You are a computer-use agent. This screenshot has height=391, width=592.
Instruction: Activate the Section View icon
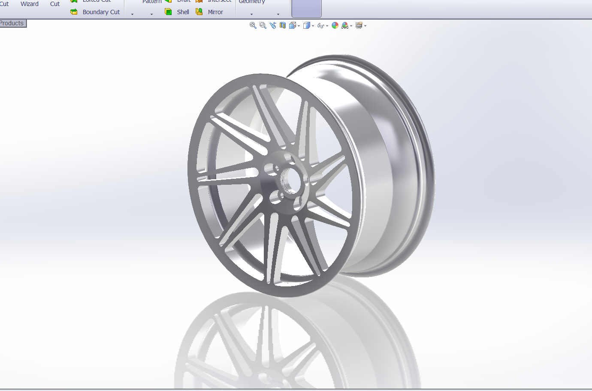point(283,25)
